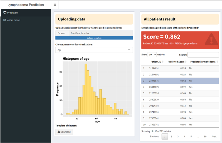
Task: Click HIGH RISK patient message text
Action: [170, 43]
